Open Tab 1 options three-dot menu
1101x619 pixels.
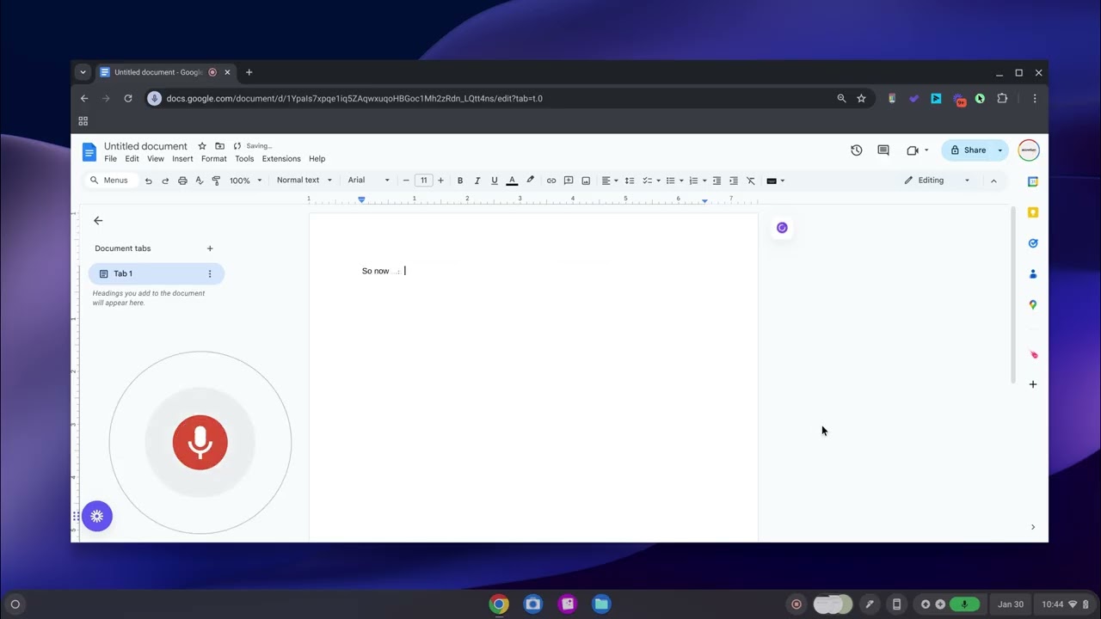point(210,273)
